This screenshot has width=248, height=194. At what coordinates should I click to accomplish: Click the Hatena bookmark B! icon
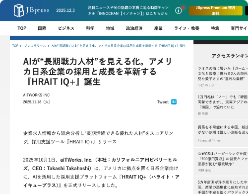pos(174,102)
